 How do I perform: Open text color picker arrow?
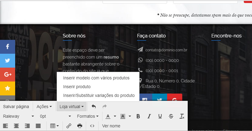pyautogui.click(x=115, y=116)
